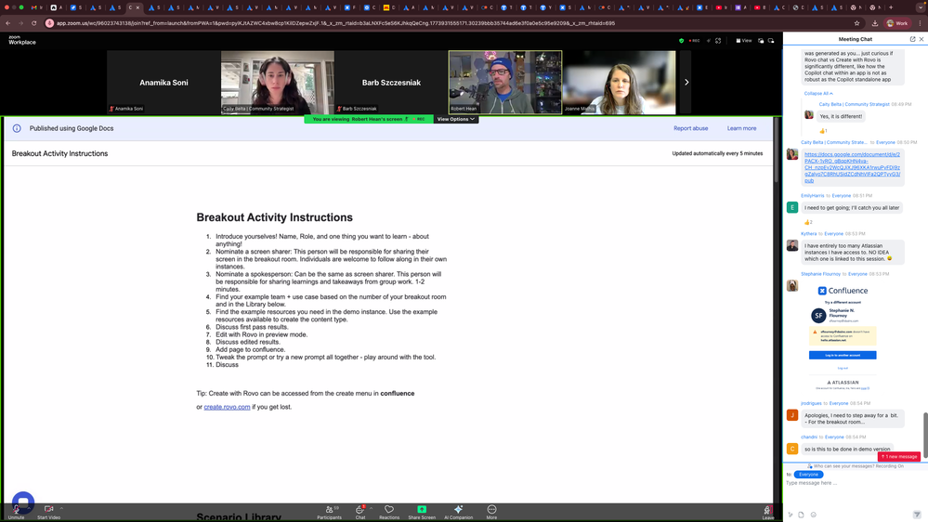Image resolution: width=928 pixels, height=522 pixels.
Task: Click Learn more link in Docs banner
Action: click(741, 128)
